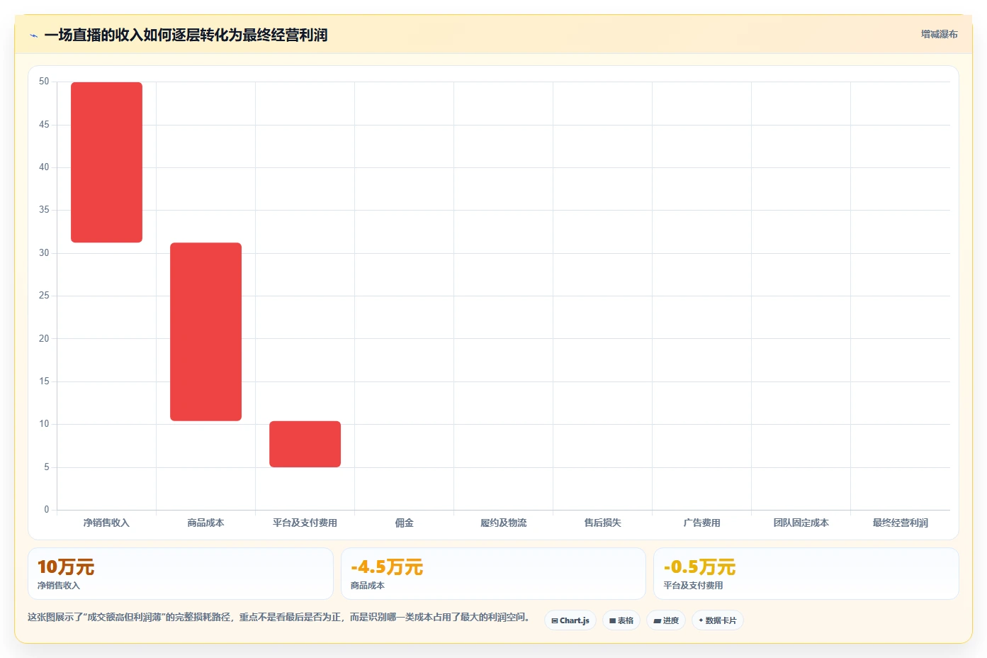Click the 商品成本 x-axis label

tap(205, 523)
